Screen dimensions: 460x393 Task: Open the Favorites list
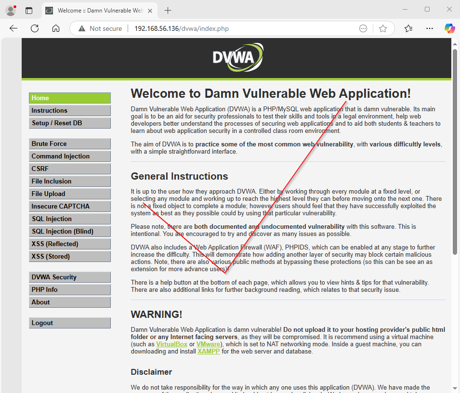point(408,28)
